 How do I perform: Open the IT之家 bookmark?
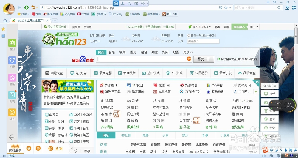coord(83,14)
